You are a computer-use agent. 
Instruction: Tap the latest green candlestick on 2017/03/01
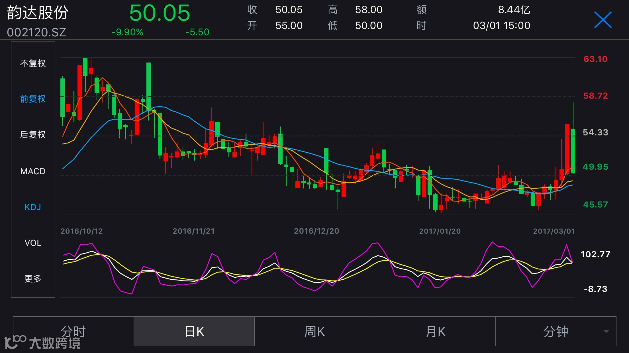(573, 151)
